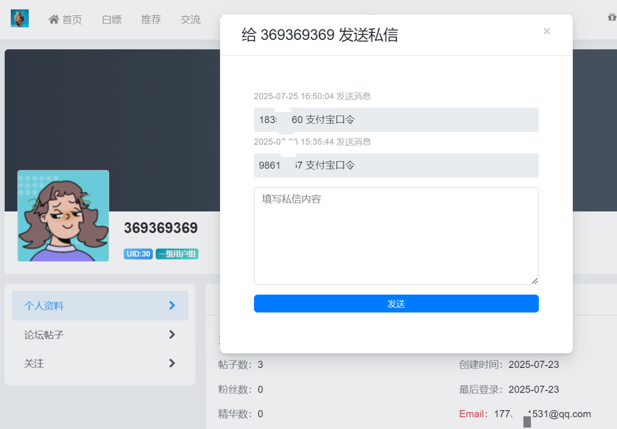Click the site logo in the navbar
The height and width of the screenshot is (429, 617).
click(20, 18)
